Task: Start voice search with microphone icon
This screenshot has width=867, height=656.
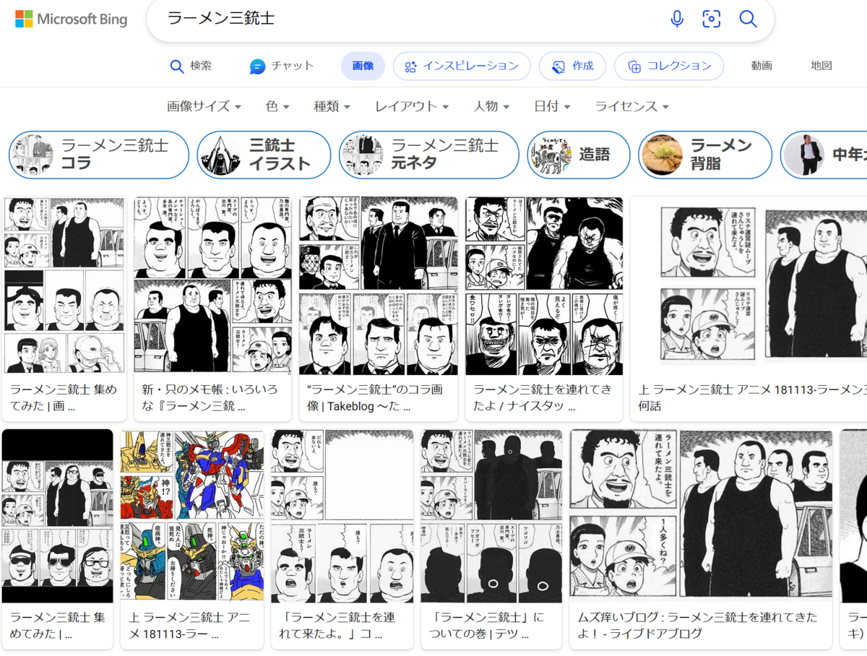Action: pyautogui.click(x=677, y=19)
